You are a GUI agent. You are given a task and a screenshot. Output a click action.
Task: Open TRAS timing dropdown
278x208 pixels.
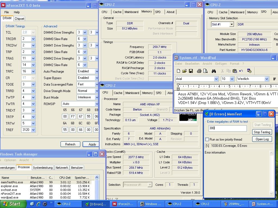click(x=33, y=58)
